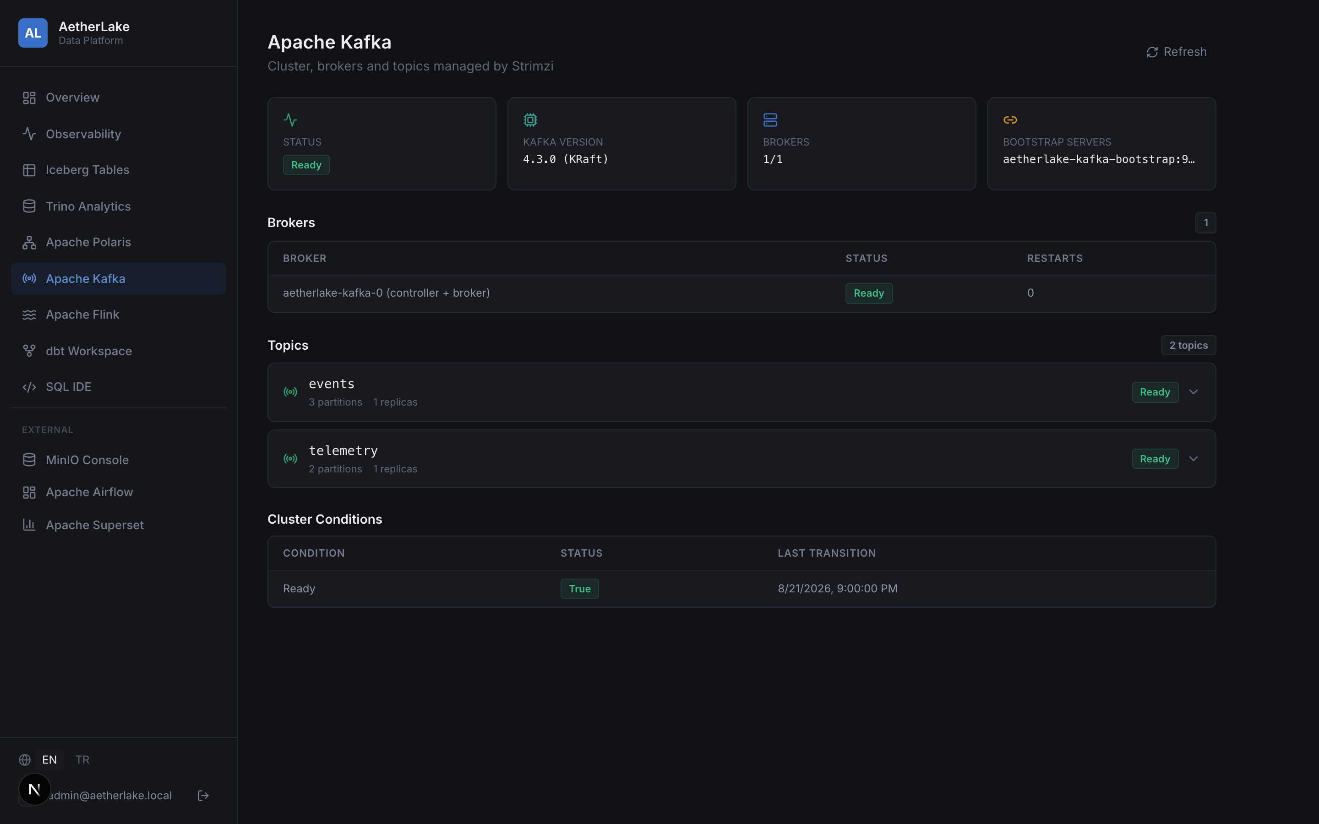Click the telemetry topic Ready badge

[x=1155, y=459]
